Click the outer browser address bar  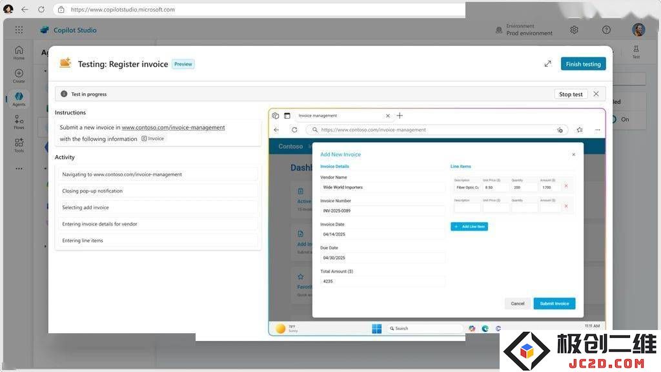[259, 9]
